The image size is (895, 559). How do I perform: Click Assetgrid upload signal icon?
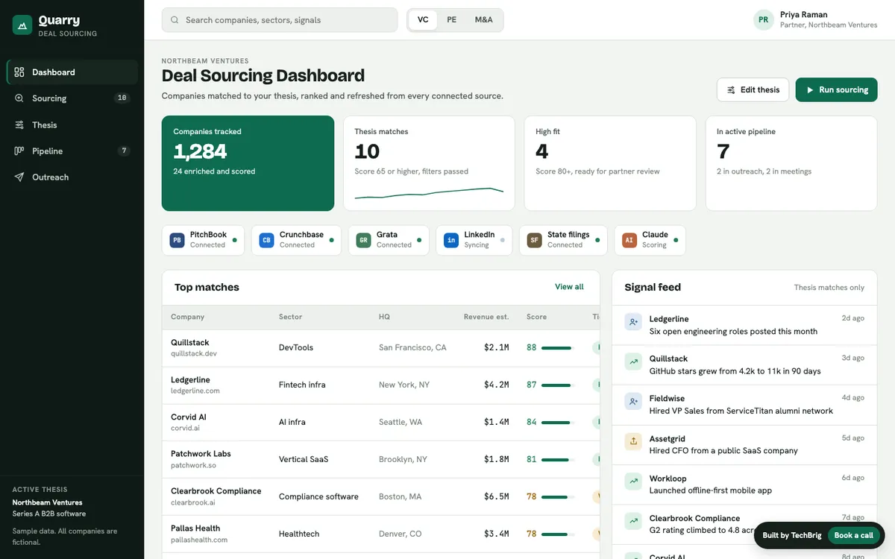point(633,441)
